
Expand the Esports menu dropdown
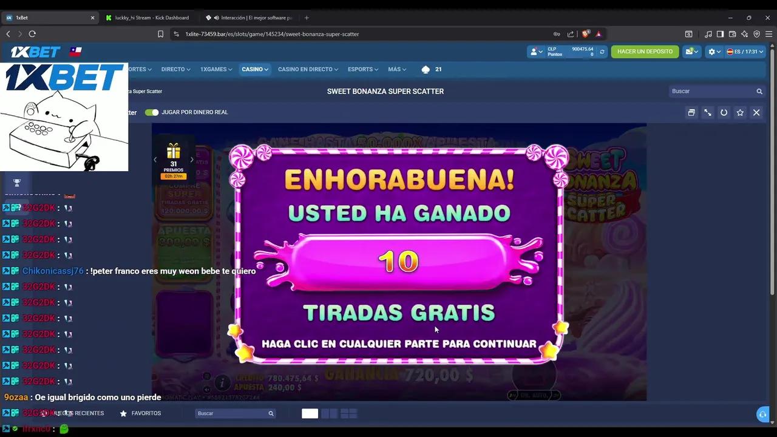(x=363, y=69)
